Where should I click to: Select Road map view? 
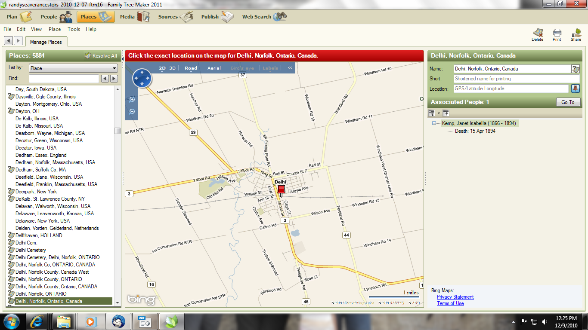(191, 68)
